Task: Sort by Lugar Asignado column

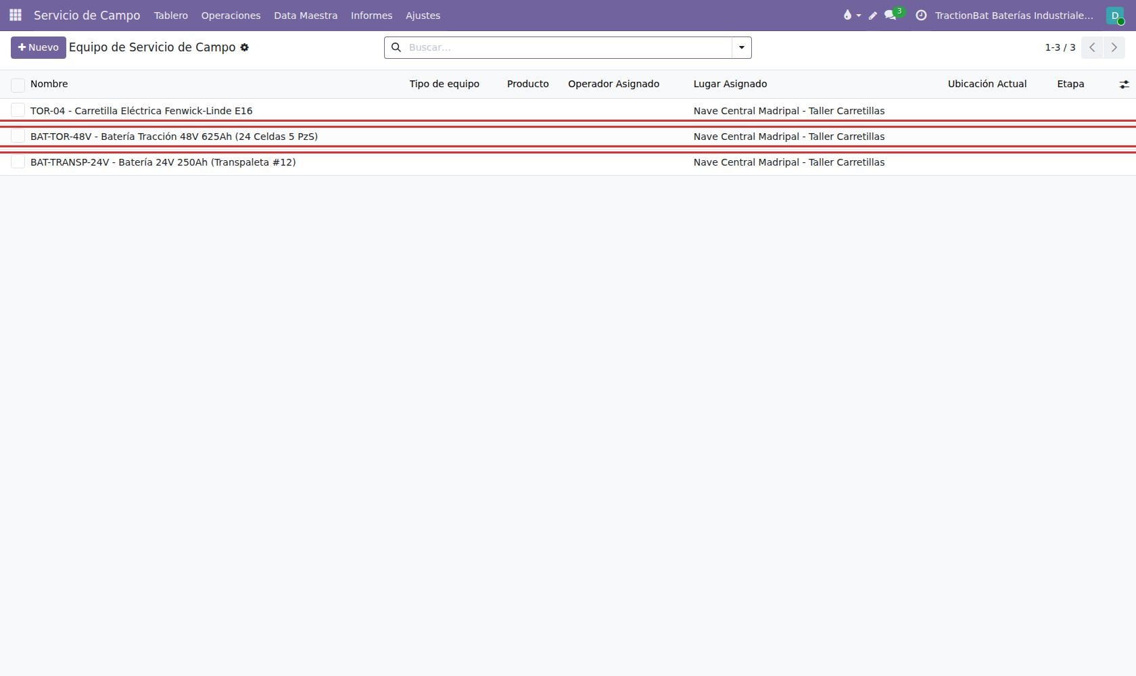Action: [x=730, y=84]
